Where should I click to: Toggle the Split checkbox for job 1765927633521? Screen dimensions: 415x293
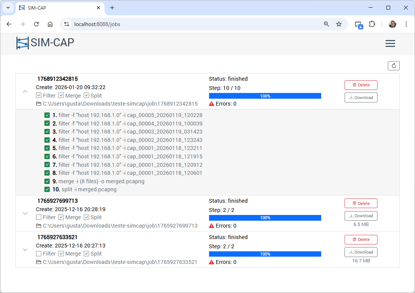(x=87, y=254)
